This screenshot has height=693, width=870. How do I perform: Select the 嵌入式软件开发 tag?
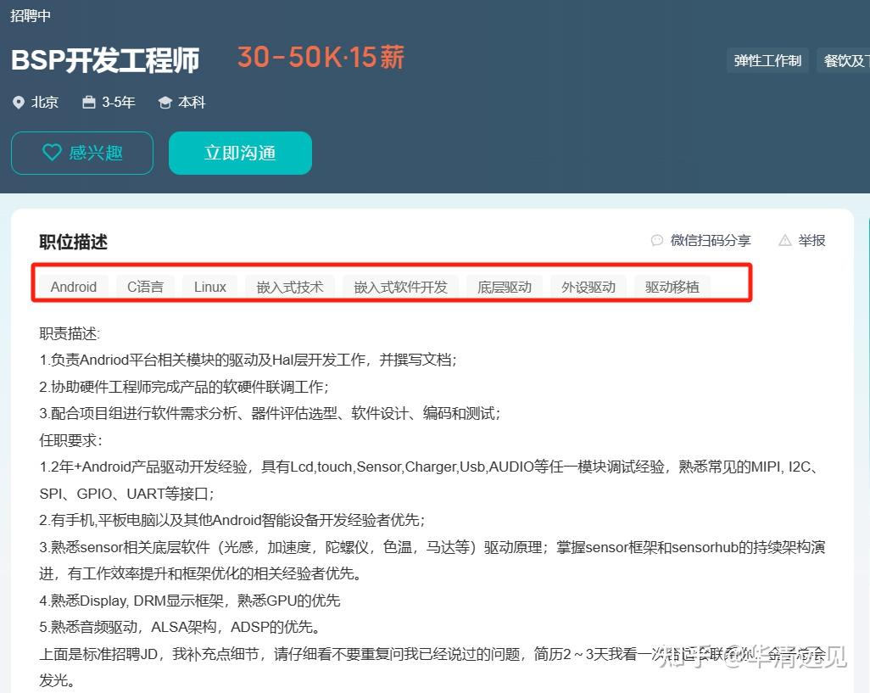point(400,287)
